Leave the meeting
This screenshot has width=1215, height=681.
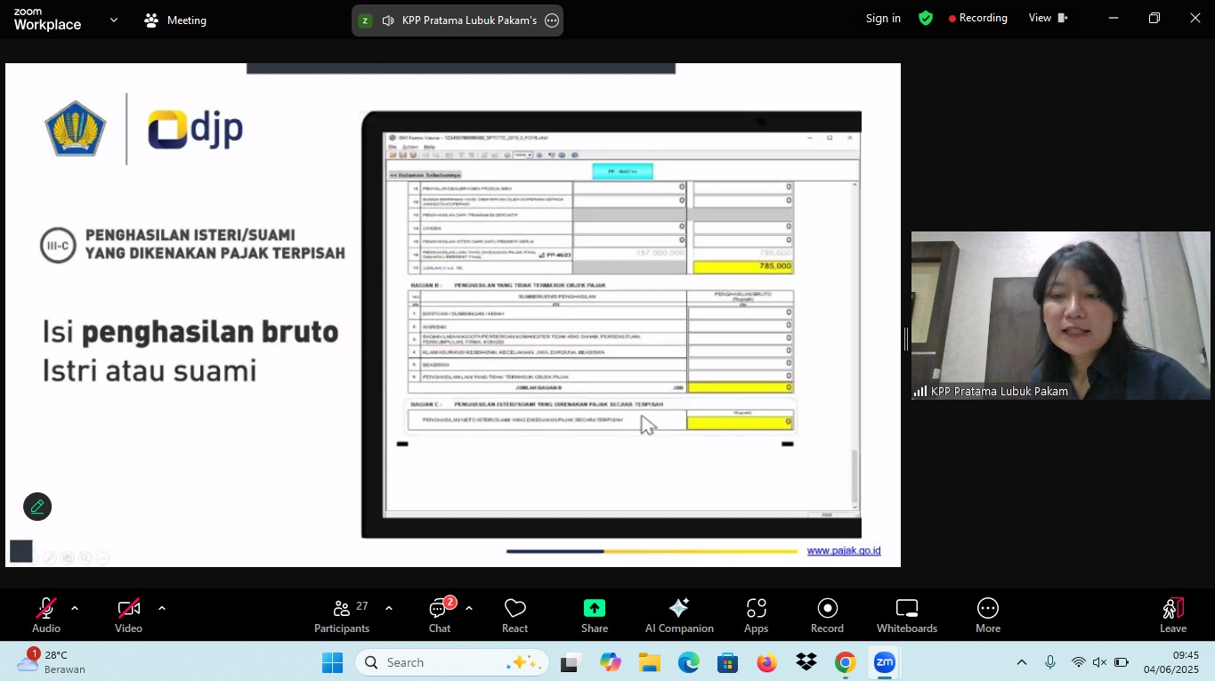(1172, 615)
